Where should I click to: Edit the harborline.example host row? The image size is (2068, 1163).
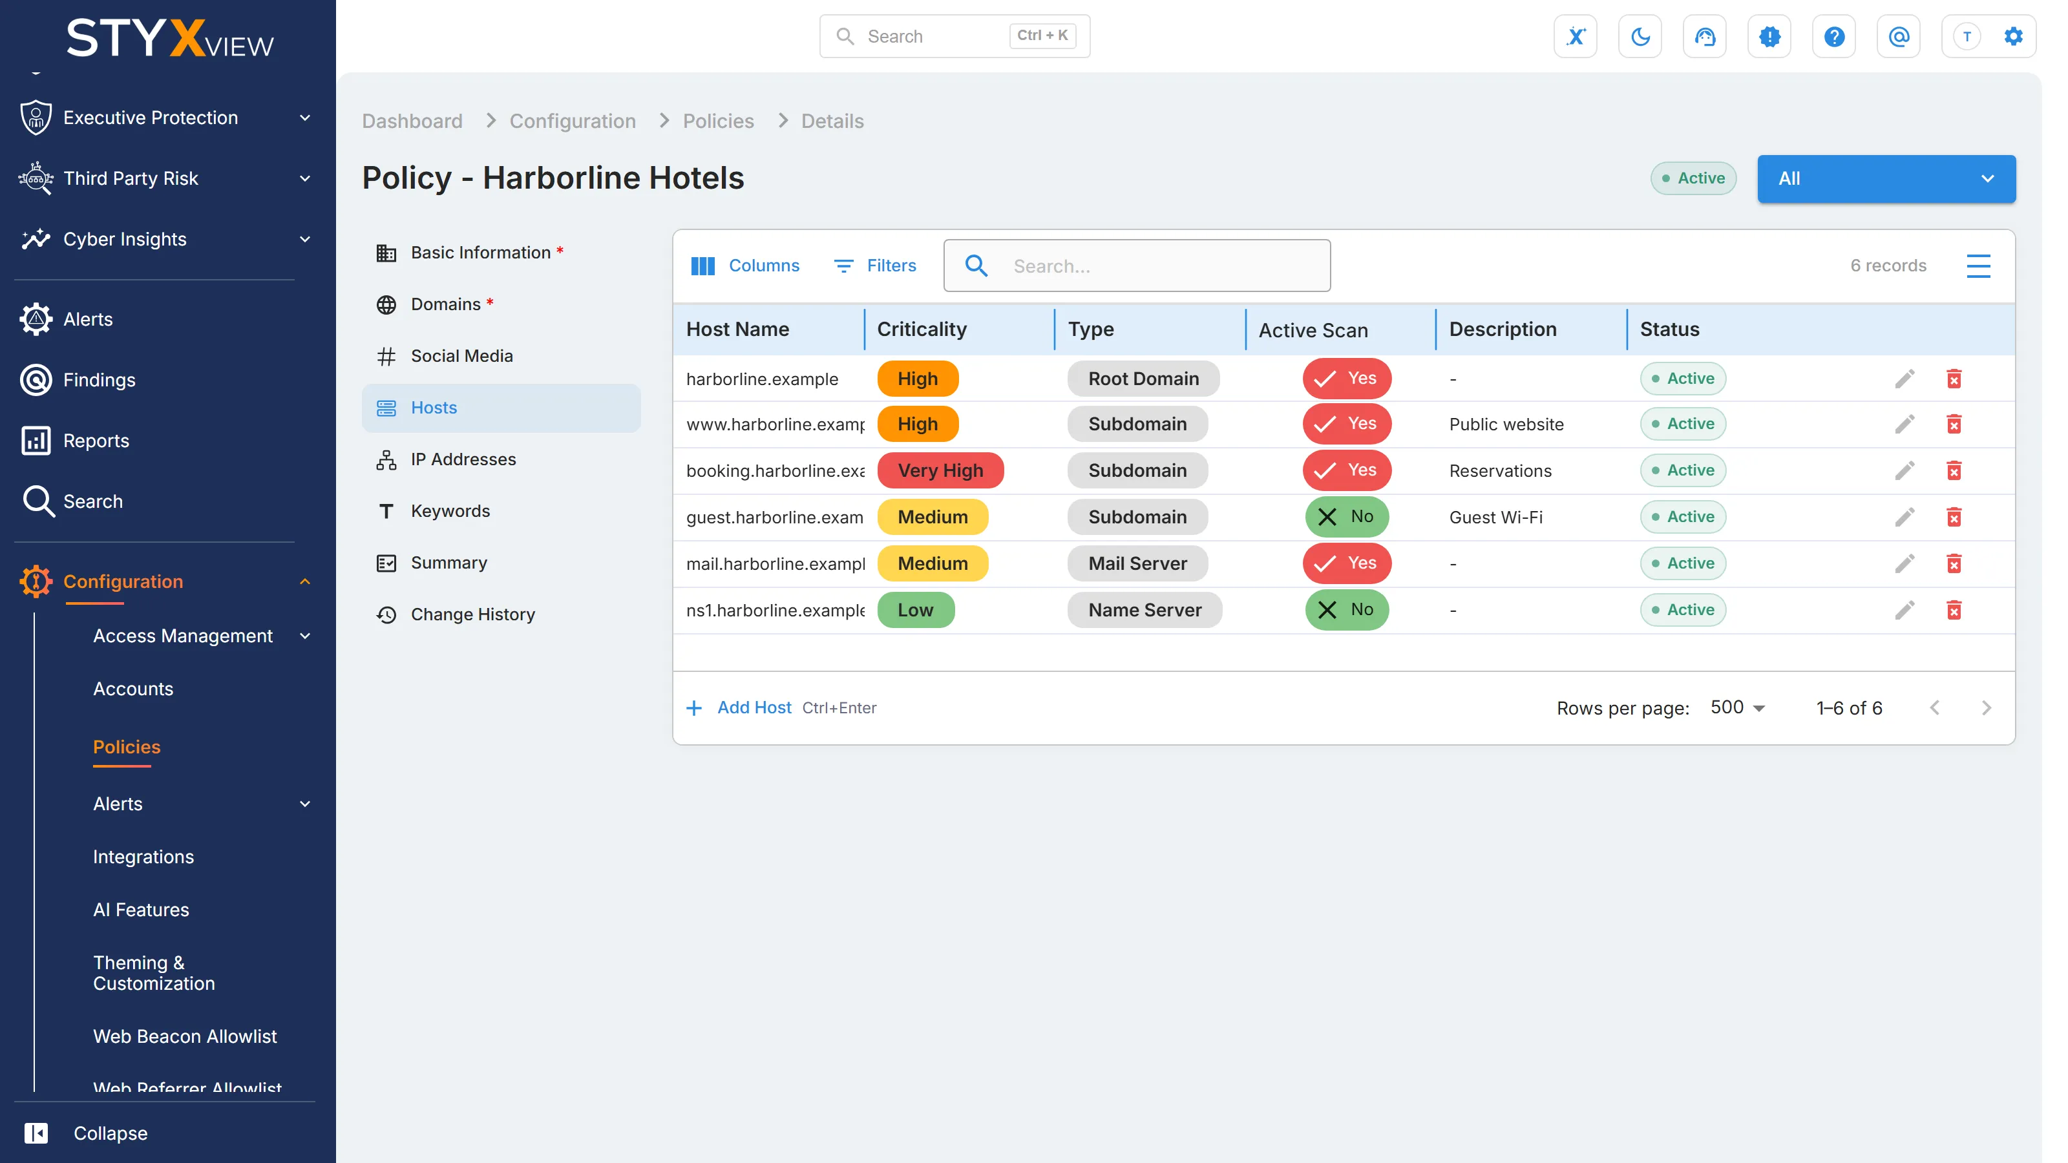click(x=1904, y=378)
